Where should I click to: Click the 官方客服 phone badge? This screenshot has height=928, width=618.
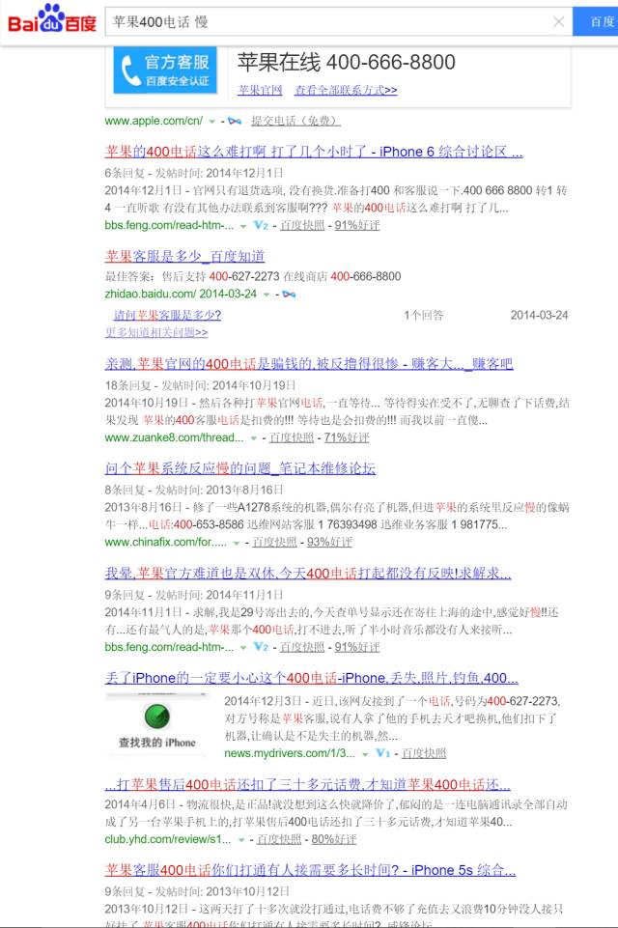[x=165, y=70]
